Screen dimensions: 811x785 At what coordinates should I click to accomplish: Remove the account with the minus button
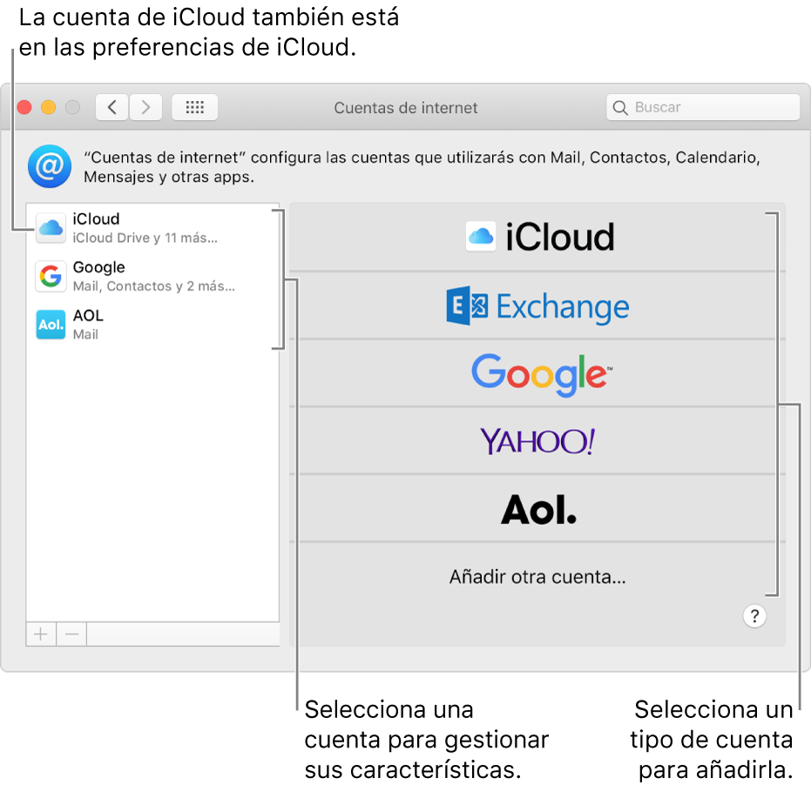click(x=71, y=634)
